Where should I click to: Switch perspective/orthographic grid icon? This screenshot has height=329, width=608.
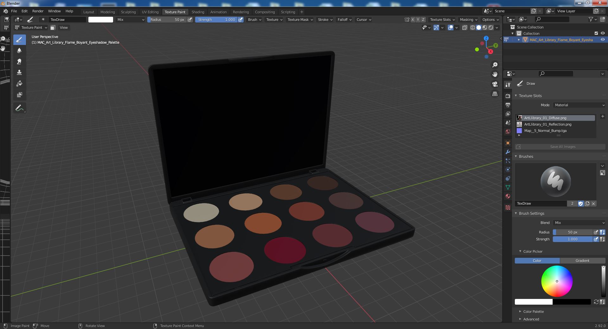click(x=495, y=94)
